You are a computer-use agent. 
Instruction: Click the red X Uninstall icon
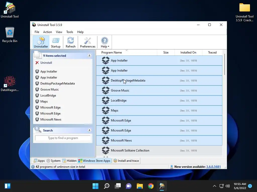tap(37, 63)
